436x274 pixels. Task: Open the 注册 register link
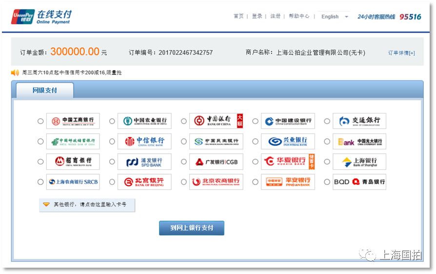click(x=275, y=17)
